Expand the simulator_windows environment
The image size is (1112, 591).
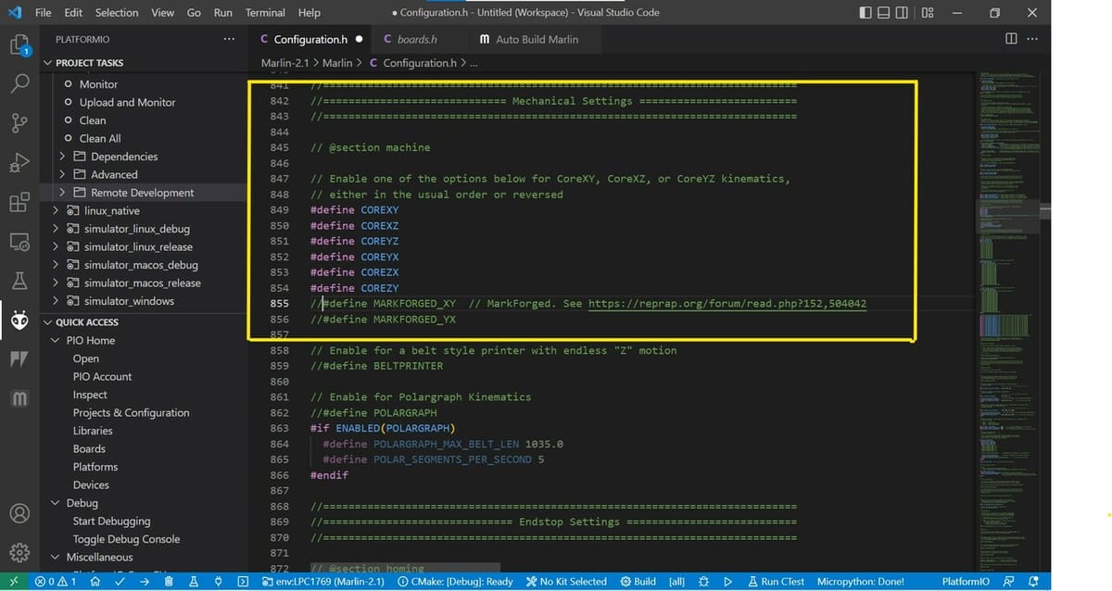click(x=128, y=301)
